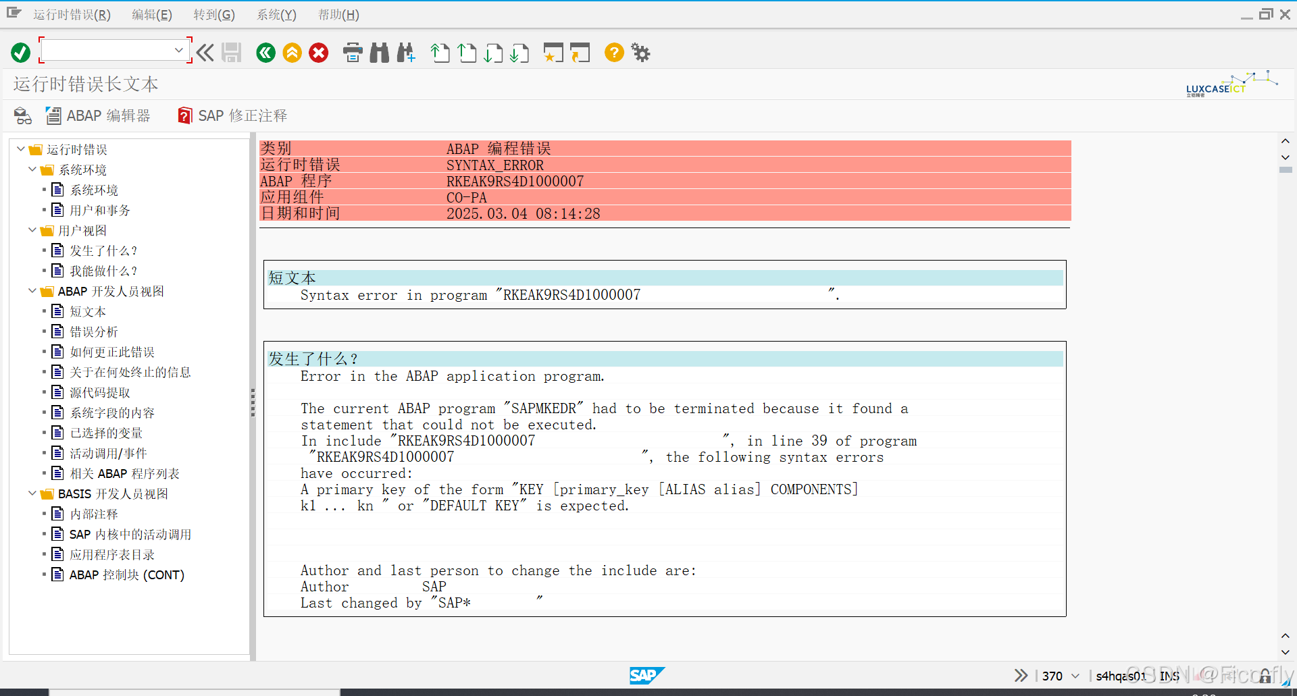The height and width of the screenshot is (696, 1297).
Task: Open Customize Local Layout gear icon
Action: [640, 53]
